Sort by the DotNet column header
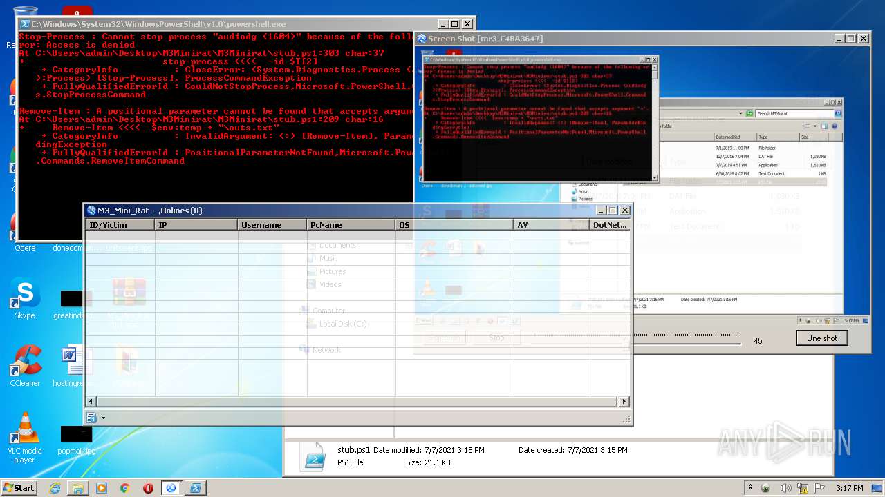The image size is (885, 497). click(610, 225)
